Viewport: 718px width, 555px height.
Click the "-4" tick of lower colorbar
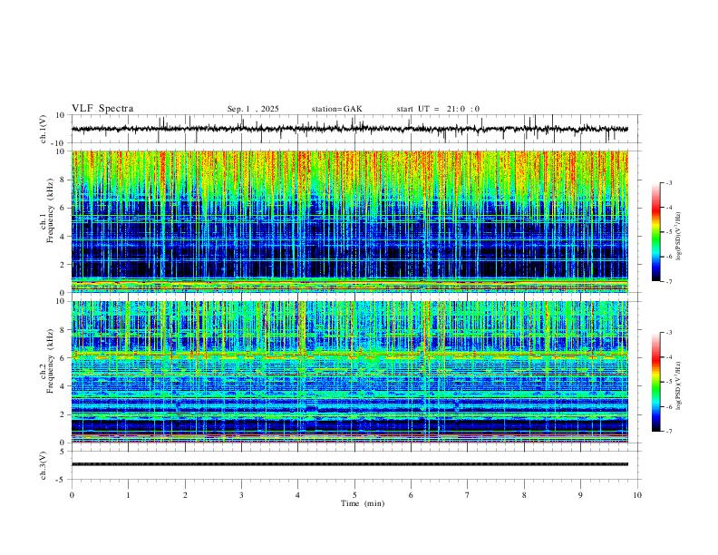pos(669,356)
